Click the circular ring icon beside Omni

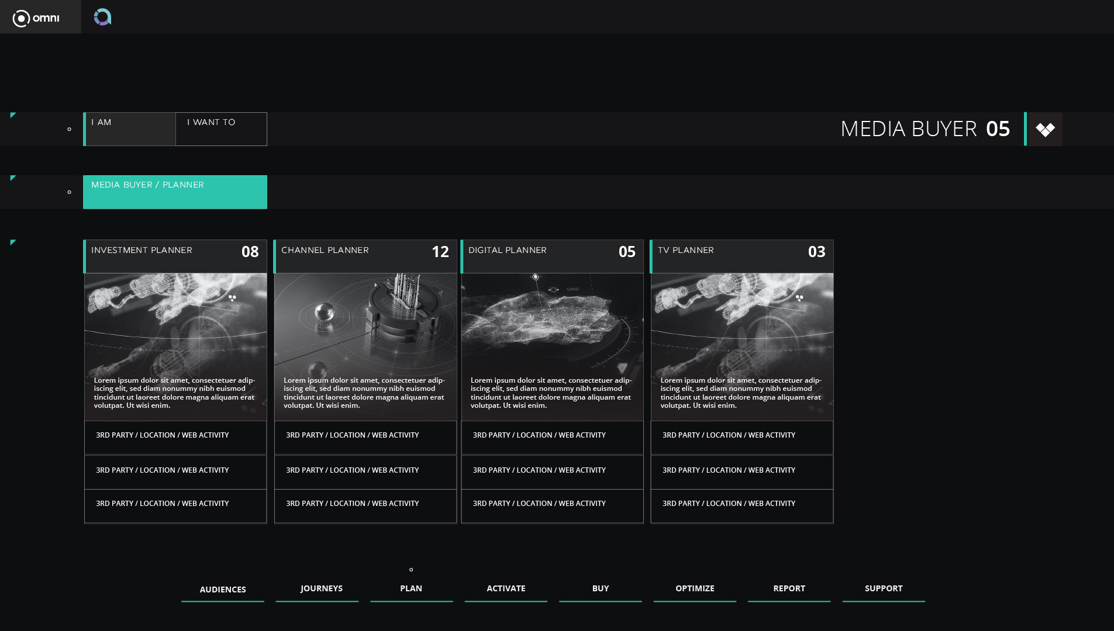pyautogui.click(x=102, y=18)
